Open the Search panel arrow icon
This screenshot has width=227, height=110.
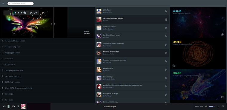222,35
